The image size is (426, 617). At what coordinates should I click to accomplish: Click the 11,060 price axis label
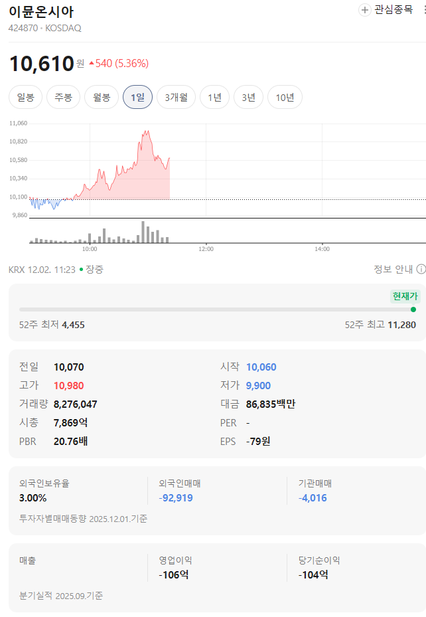tap(19, 123)
